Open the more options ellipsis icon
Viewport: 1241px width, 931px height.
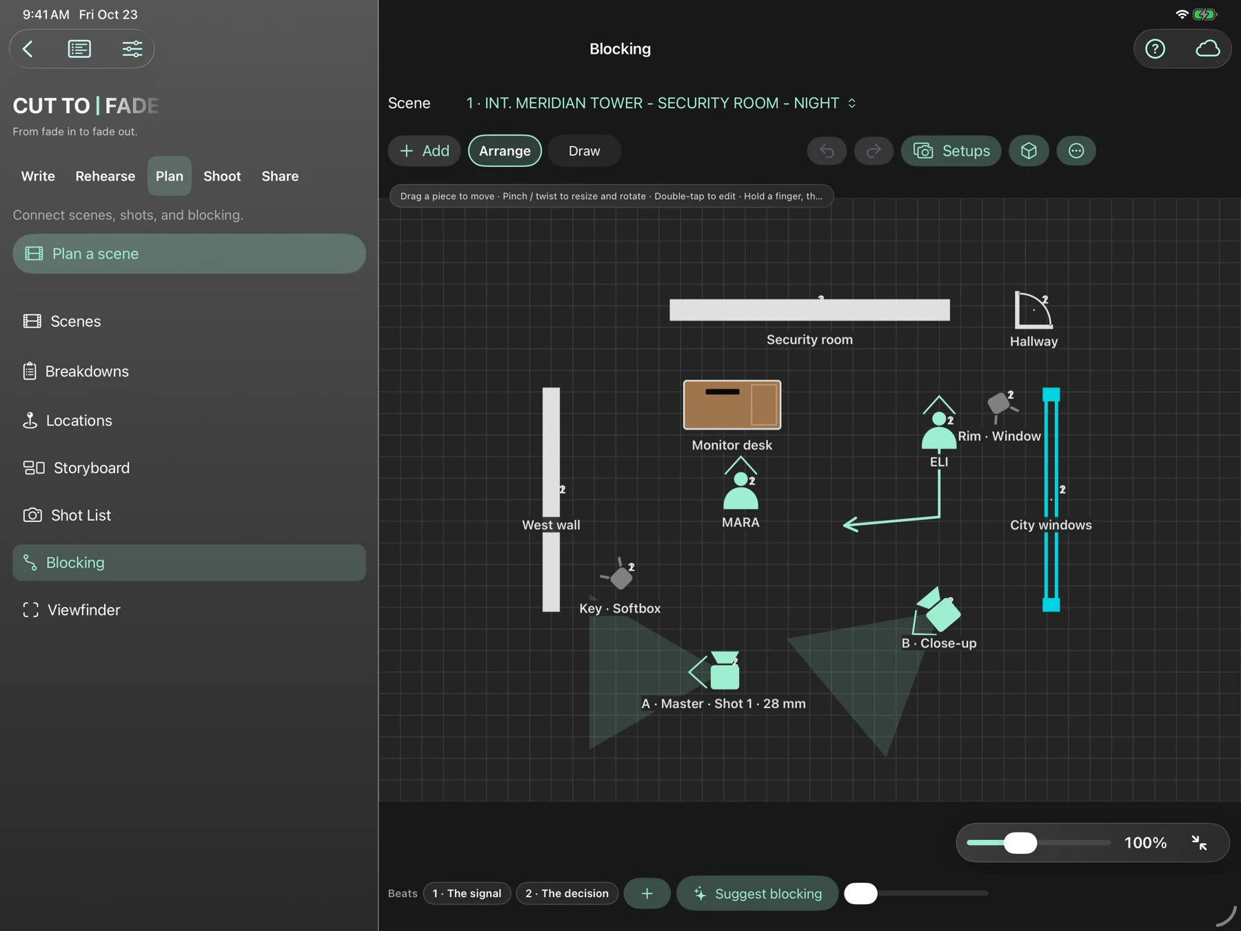click(1076, 151)
